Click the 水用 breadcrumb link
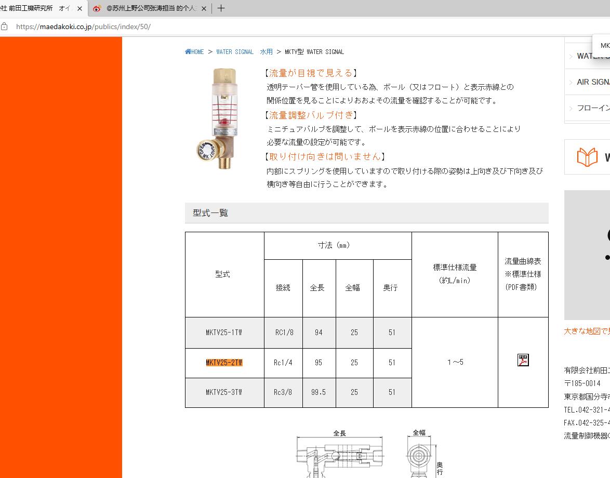This screenshot has height=478, width=610. (x=266, y=51)
